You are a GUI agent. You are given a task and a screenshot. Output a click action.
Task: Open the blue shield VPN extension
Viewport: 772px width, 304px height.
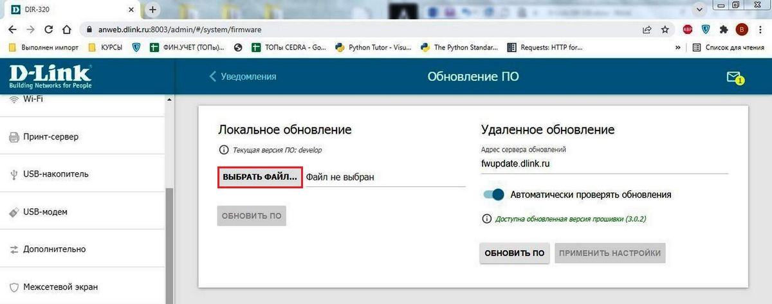(706, 29)
